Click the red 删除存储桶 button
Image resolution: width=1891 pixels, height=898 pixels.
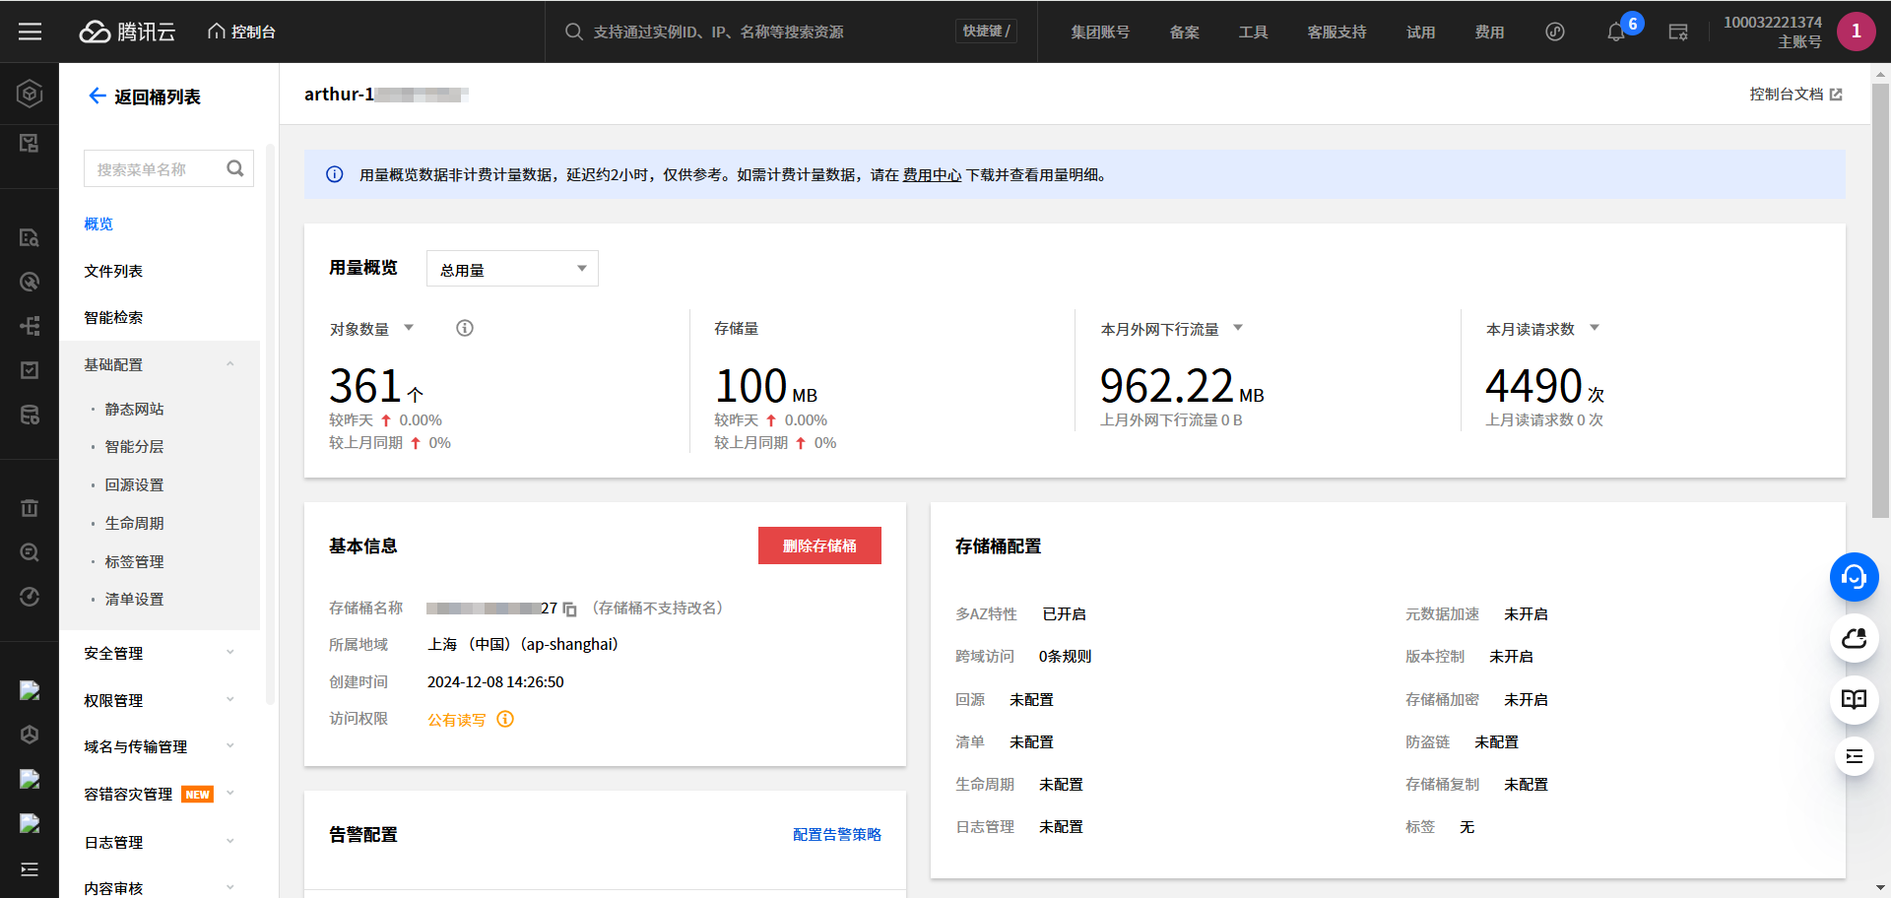819,545
